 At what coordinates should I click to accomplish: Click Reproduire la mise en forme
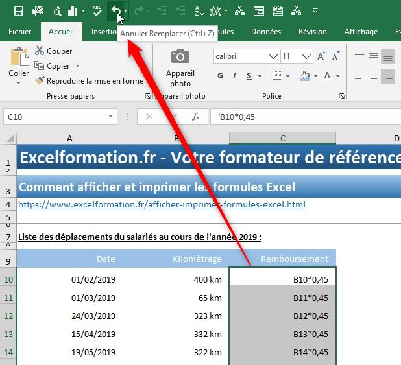click(x=90, y=81)
